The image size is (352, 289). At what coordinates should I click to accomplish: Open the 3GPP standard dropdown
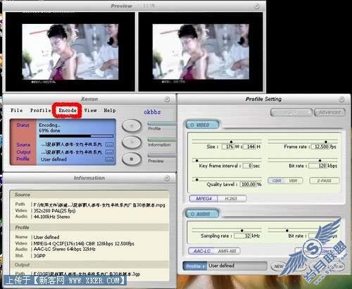tap(291, 112)
